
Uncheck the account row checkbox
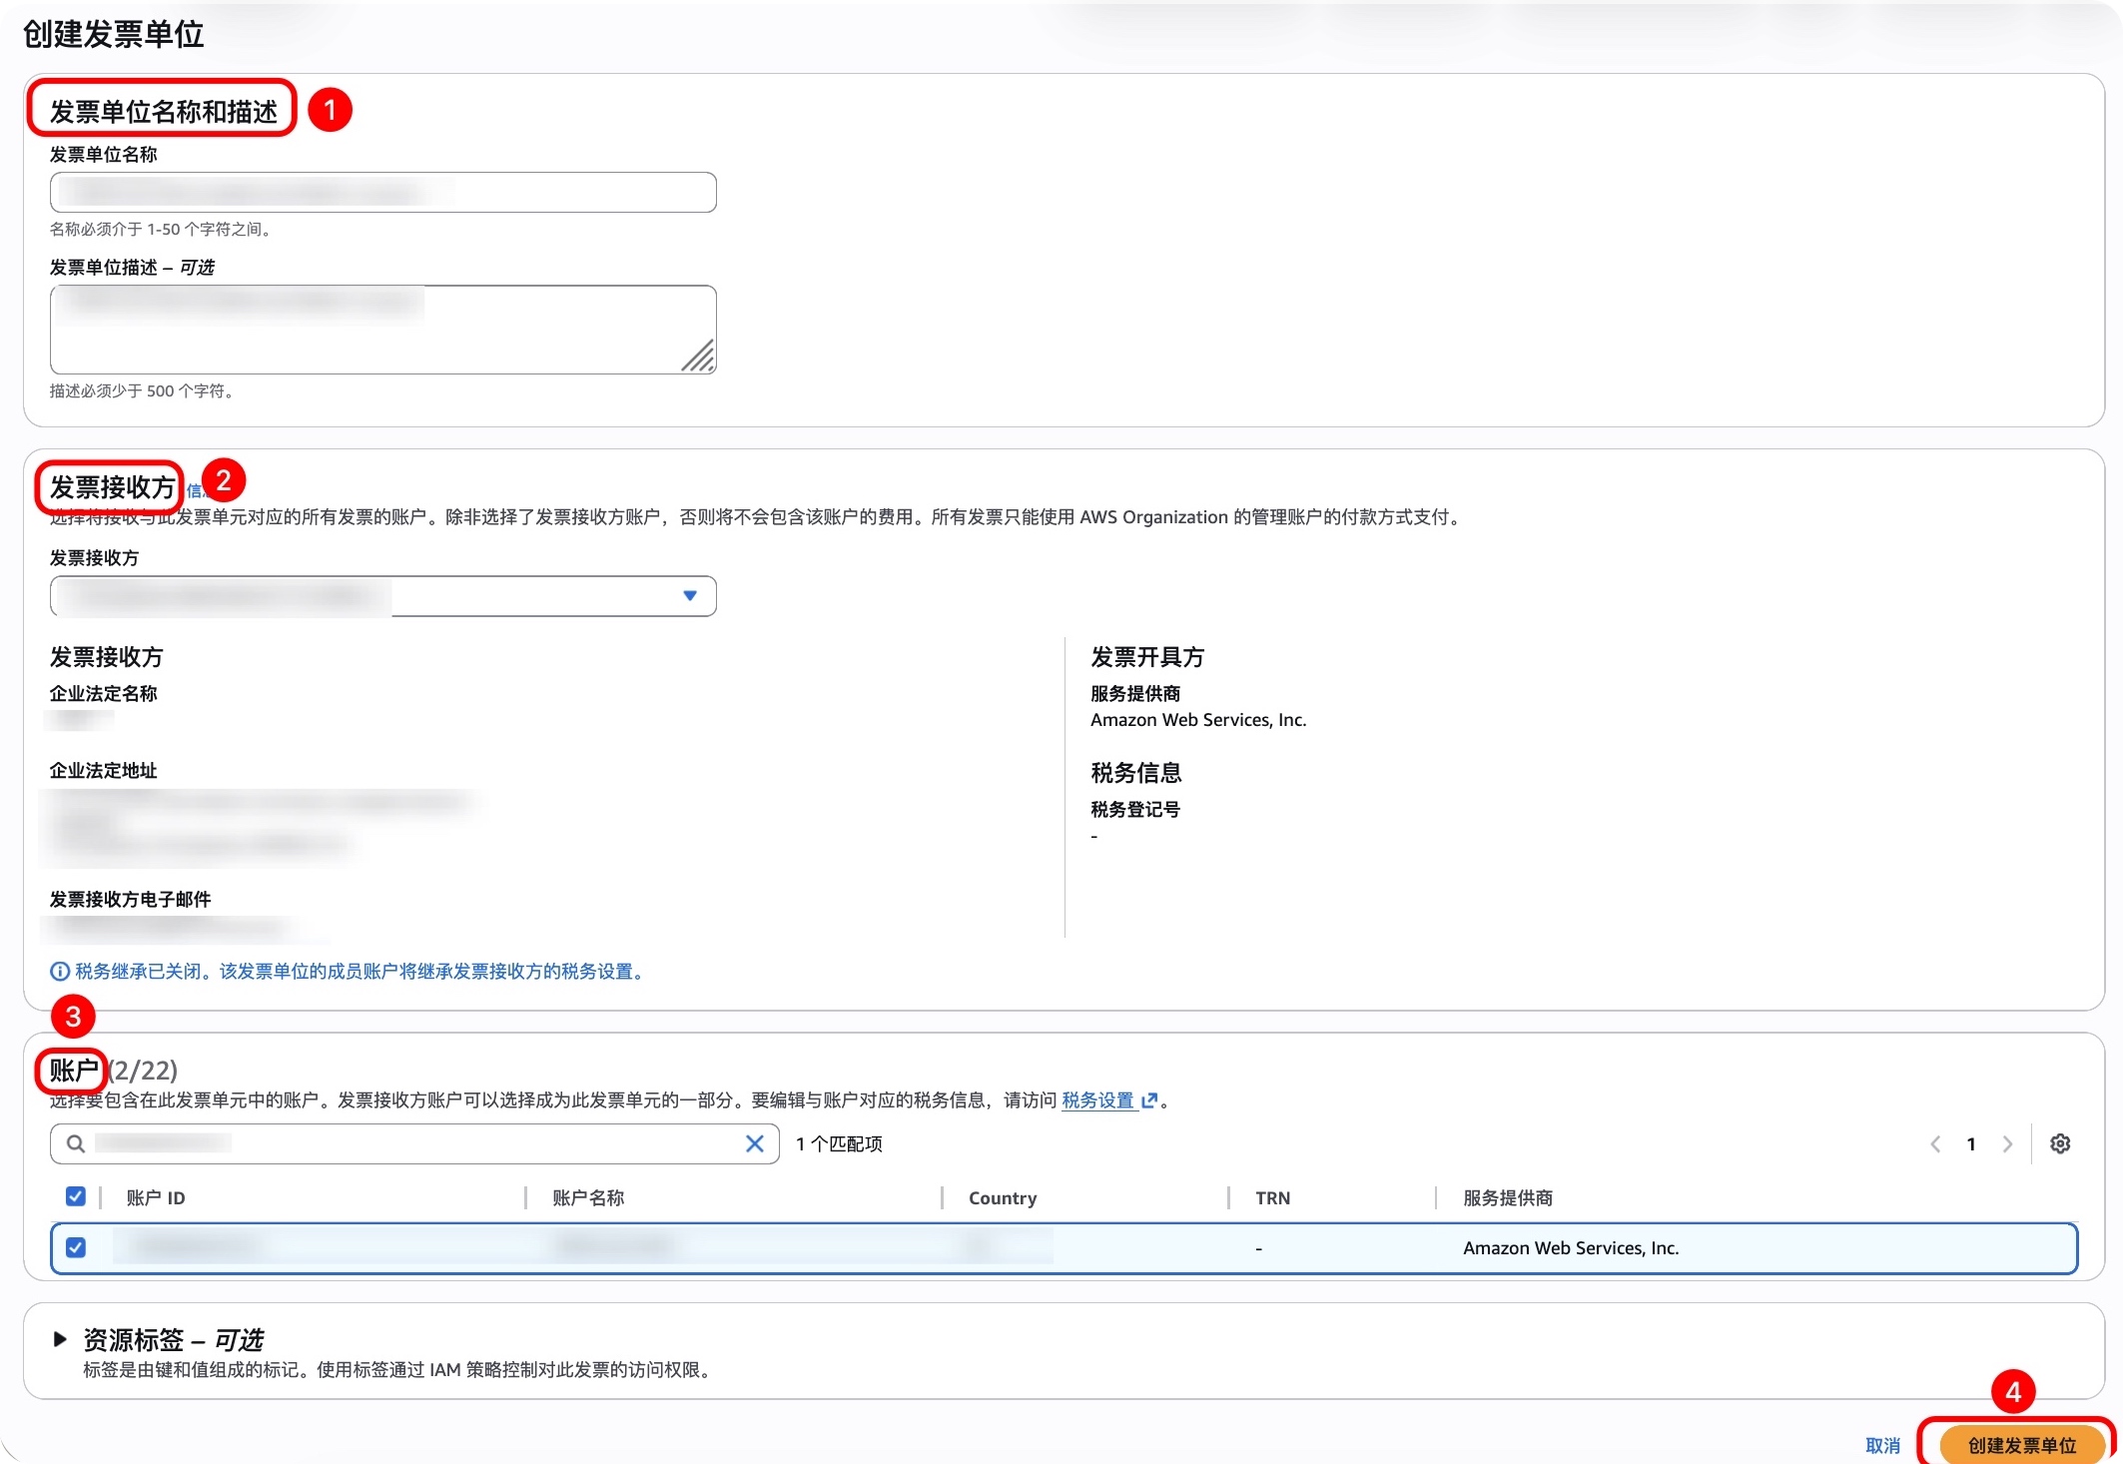tap(76, 1247)
